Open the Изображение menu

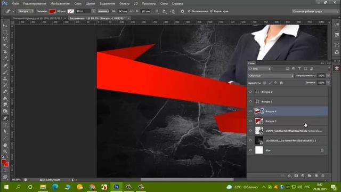[x=60, y=4]
